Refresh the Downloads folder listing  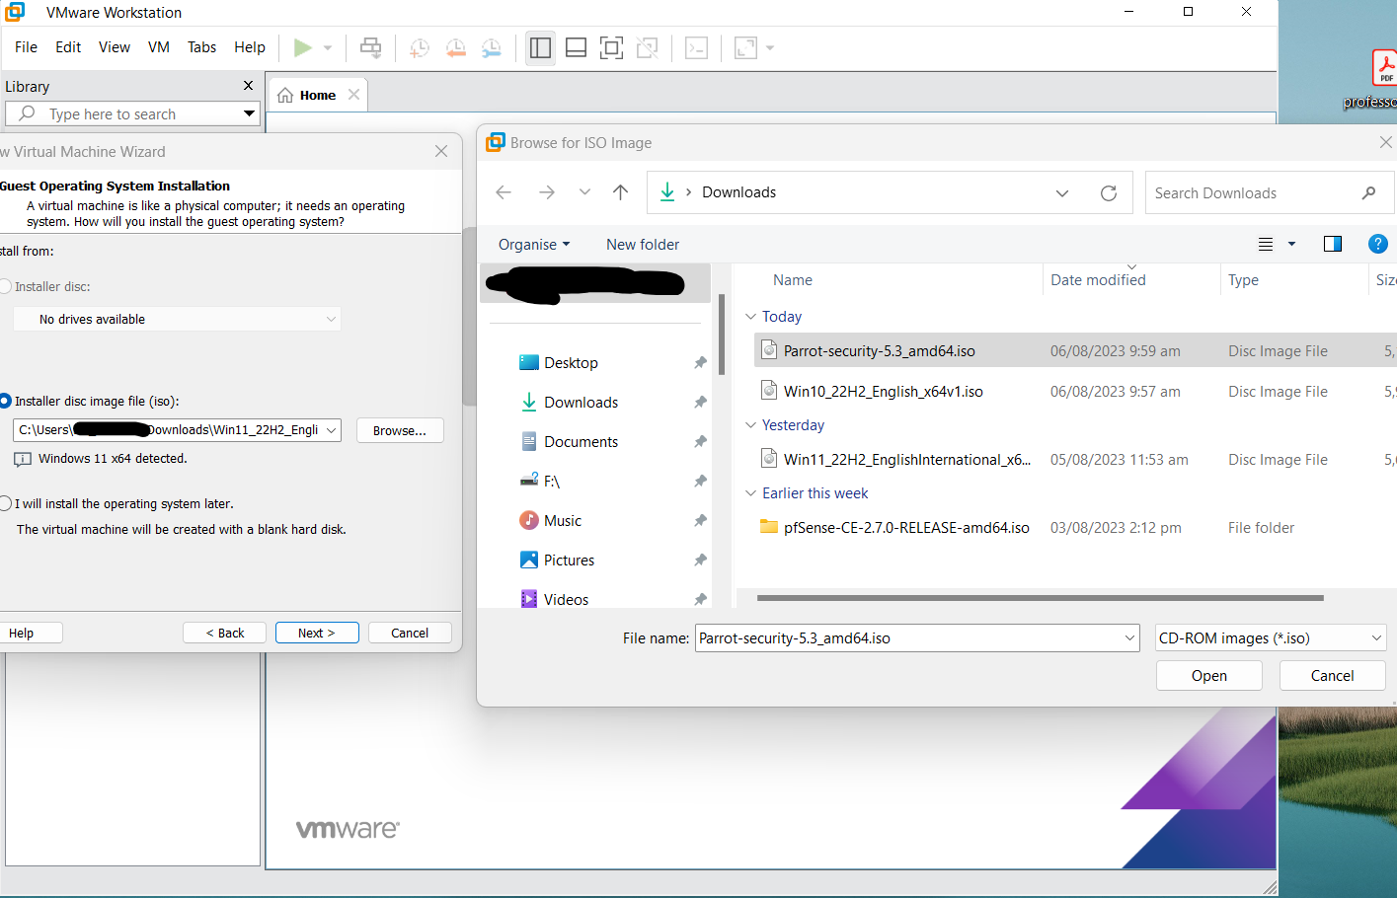tap(1109, 193)
